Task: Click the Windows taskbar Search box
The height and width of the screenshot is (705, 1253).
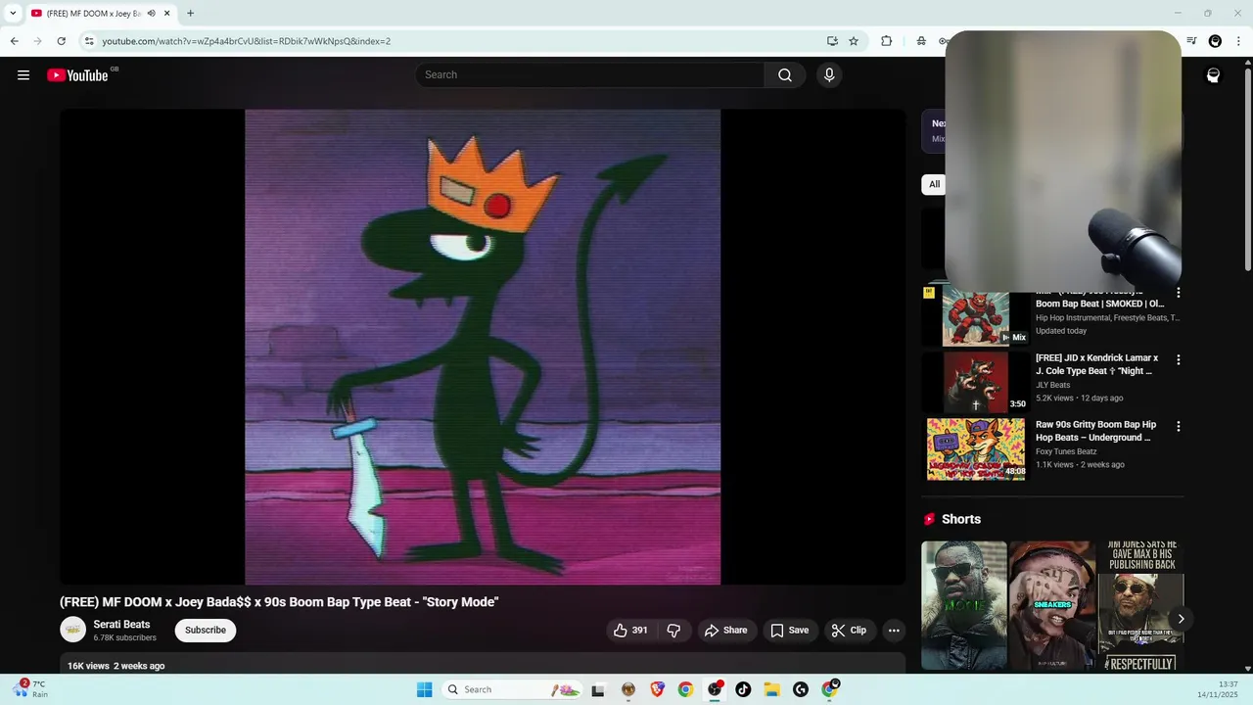Action: tap(511, 689)
